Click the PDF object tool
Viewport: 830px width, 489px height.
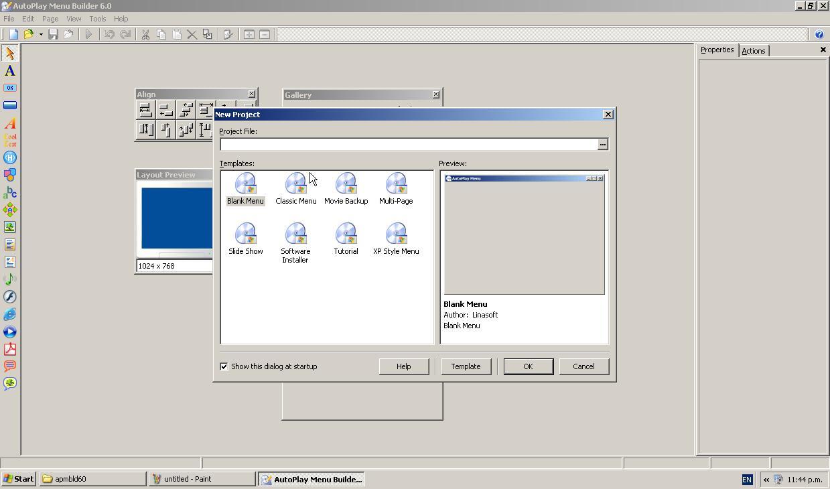coord(9,349)
